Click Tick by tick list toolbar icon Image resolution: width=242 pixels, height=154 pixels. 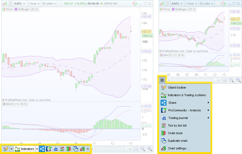[62, 149]
